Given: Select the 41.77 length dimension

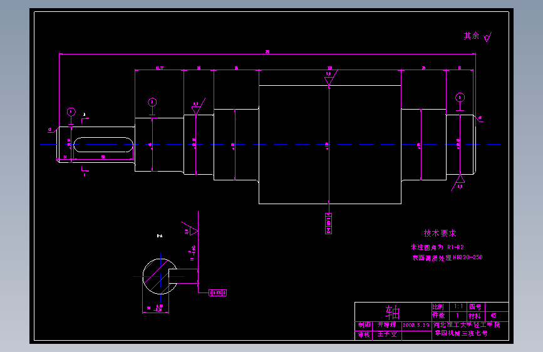Looking at the screenshot, I should pos(159,70).
